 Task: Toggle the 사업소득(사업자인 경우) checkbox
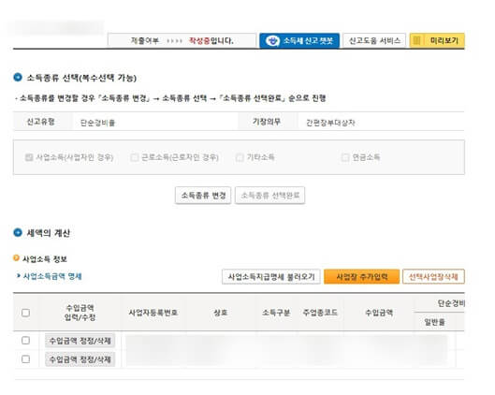point(29,157)
